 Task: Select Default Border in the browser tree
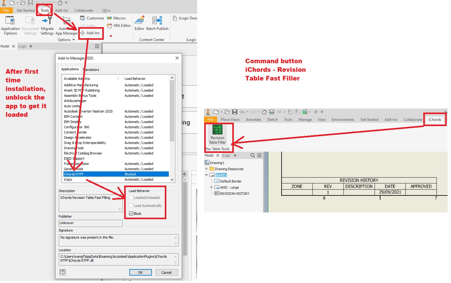click(x=230, y=181)
